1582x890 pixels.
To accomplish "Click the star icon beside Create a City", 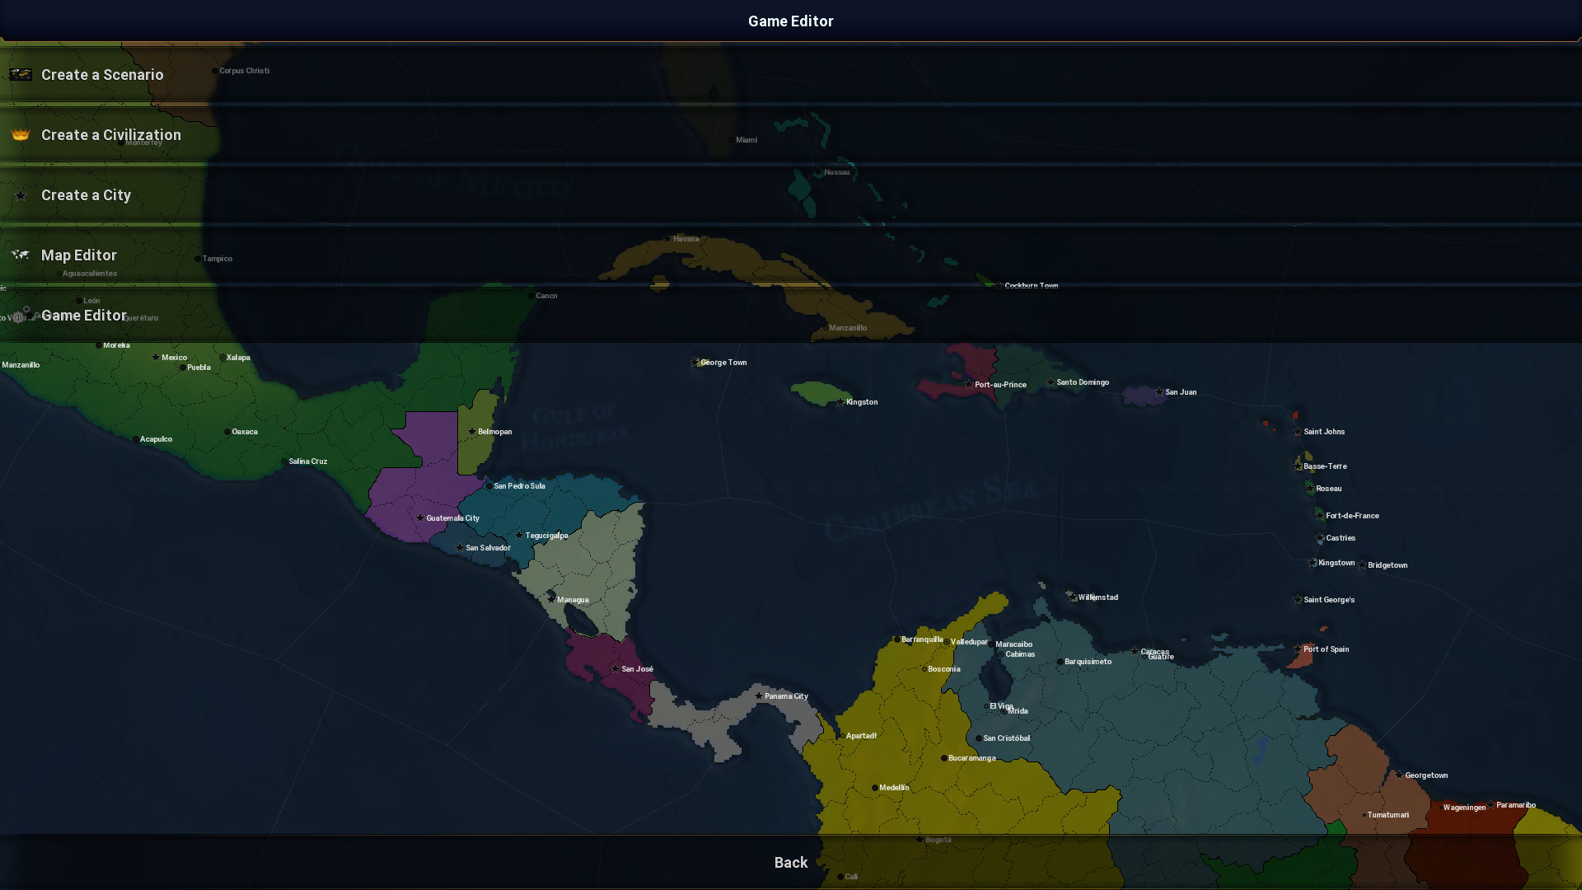I will coord(21,196).
